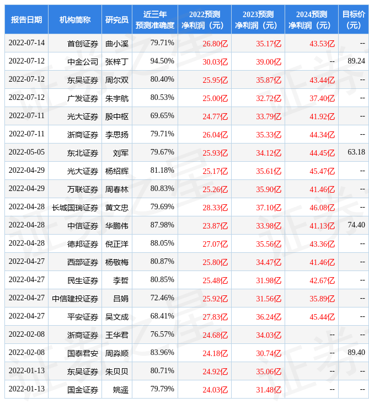The height and width of the screenshot is (403, 369).
Task: Click researcher name 王华君
Action: [117, 336]
